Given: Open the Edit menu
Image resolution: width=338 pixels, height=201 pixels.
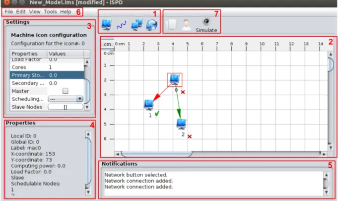Looking at the screenshot, I should click(x=21, y=11).
